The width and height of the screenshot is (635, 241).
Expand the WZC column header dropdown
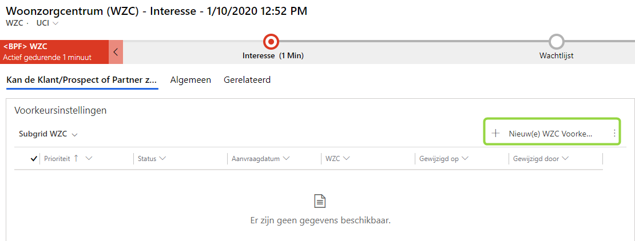click(347, 158)
